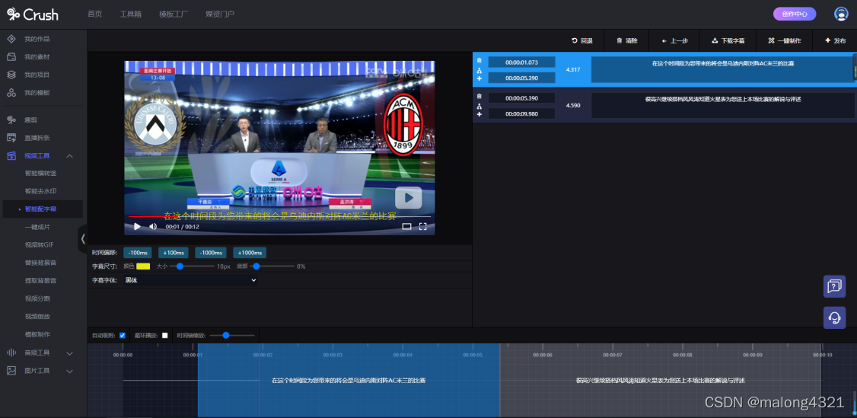
Task: Click 发布 to publish
Action: click(x=835, y=40)
